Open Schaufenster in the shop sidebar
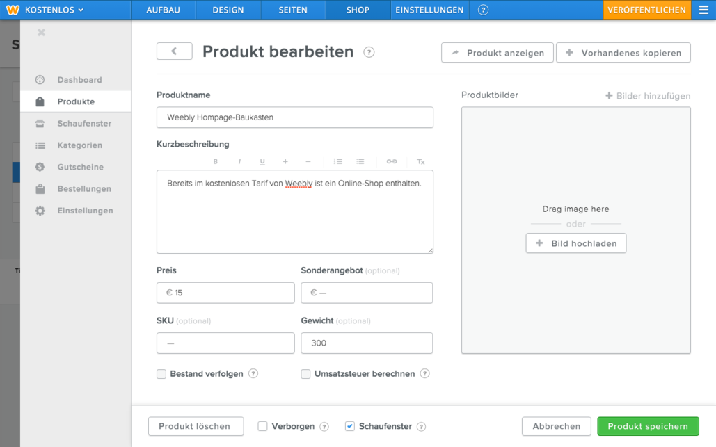 pos(75,123)
